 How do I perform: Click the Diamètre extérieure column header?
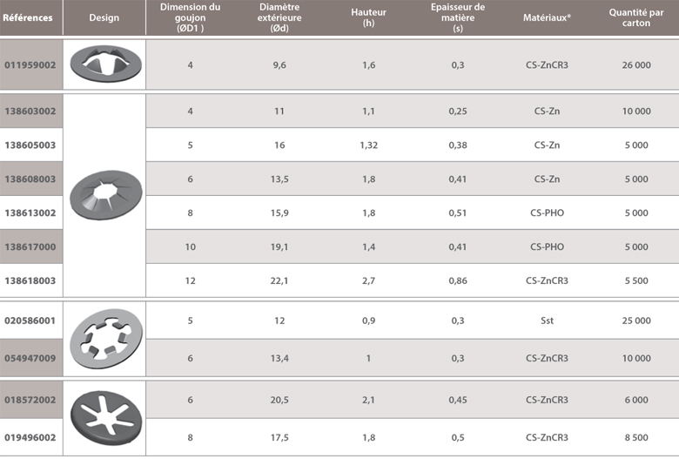tap(279, 17)
